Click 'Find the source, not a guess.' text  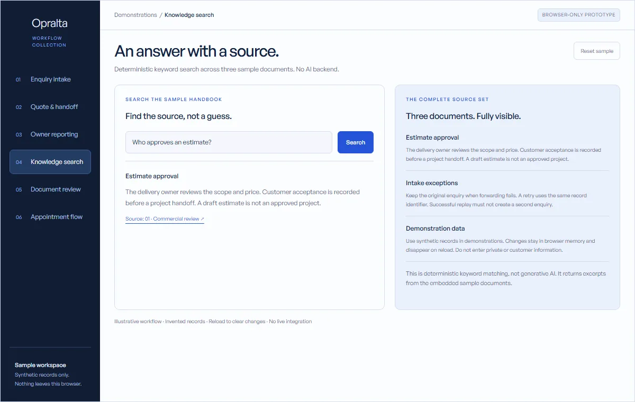point(178,116)
